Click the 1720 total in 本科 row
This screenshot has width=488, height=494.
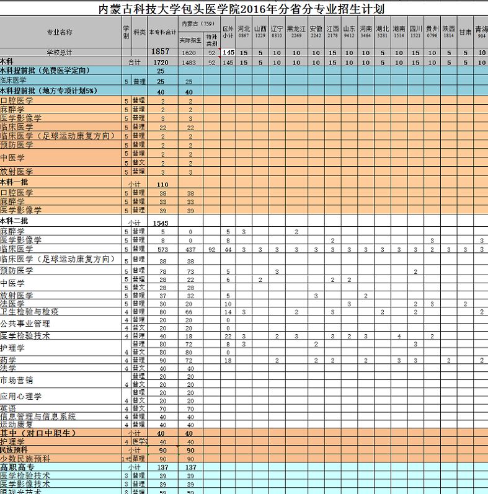click(162, 63)
